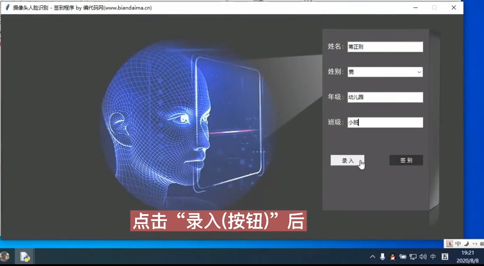Toggle full/half punctuation on the IME bar
484x266 pixels.
(x=475, y=243)
